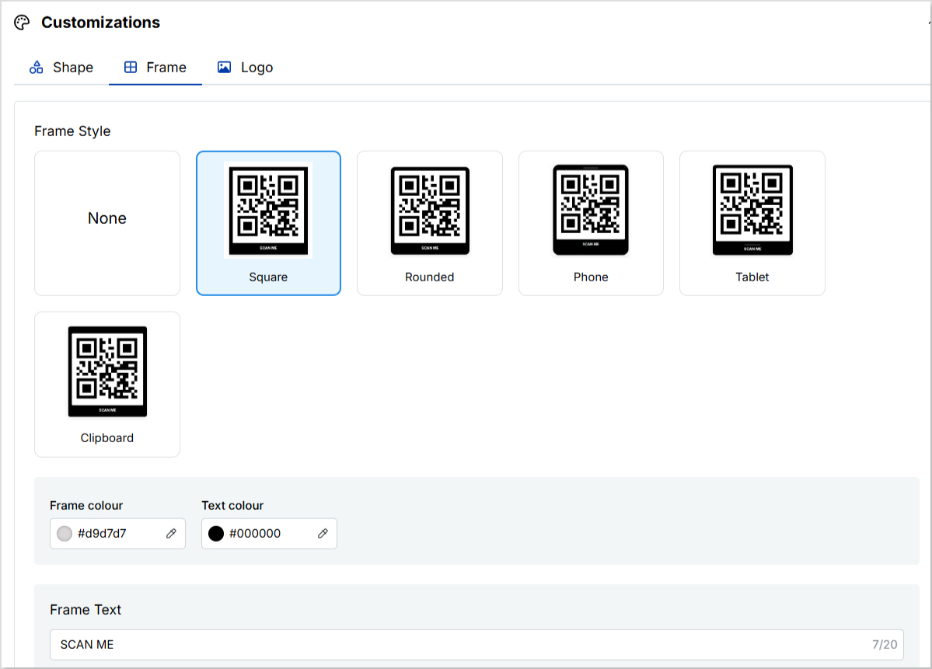This screenshot has height=669, width=932.
Task: Click the Text colour label
Action: (232, 506)
